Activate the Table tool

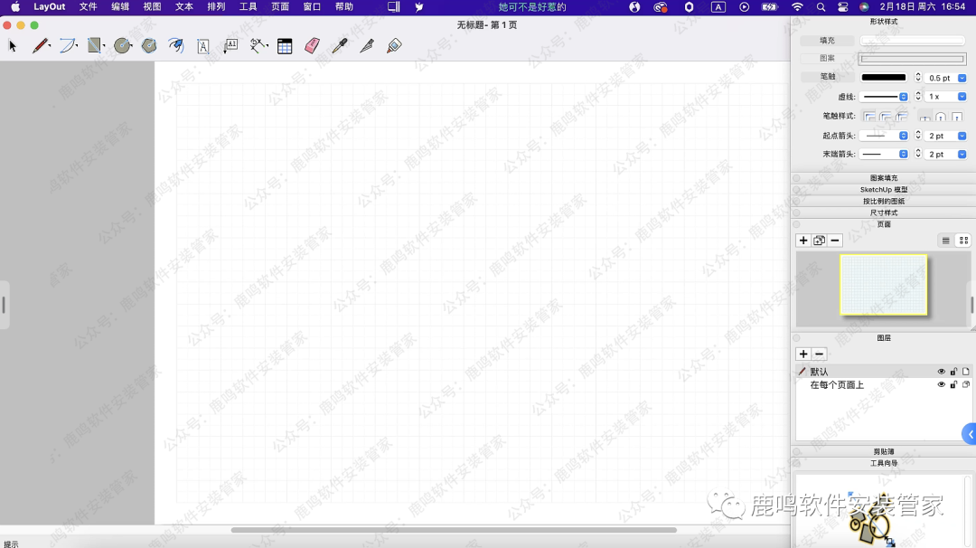coord(285,46)
